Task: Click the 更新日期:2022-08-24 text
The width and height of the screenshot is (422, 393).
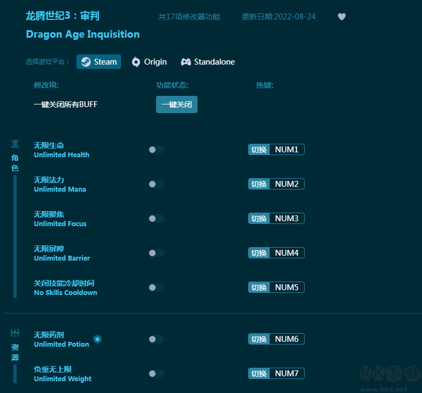Action: coord(279,17)
